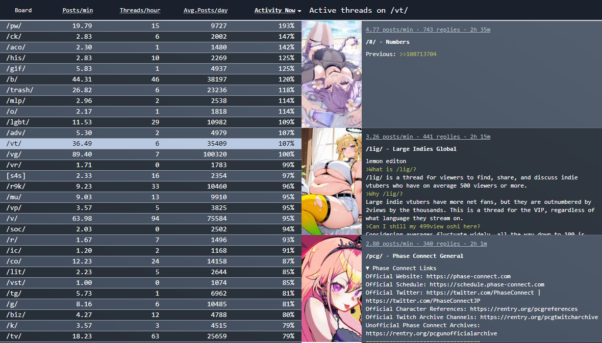602x343 pixels.
Task: Open the /#/ Numbers thread stats link
Action: coord(428,30)
